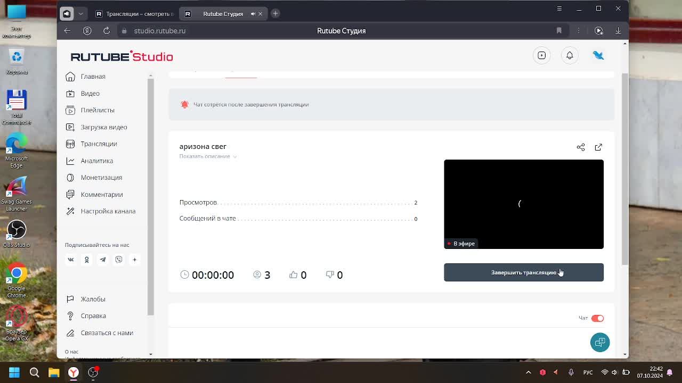Mute the Rutube Студия tab audio

[253, 14]
